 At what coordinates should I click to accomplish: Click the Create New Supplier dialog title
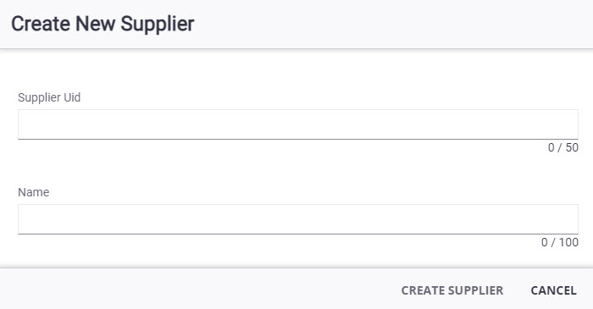click(103, 24)
